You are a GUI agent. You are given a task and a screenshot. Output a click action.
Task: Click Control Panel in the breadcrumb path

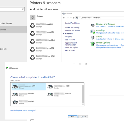pos(86,18)
